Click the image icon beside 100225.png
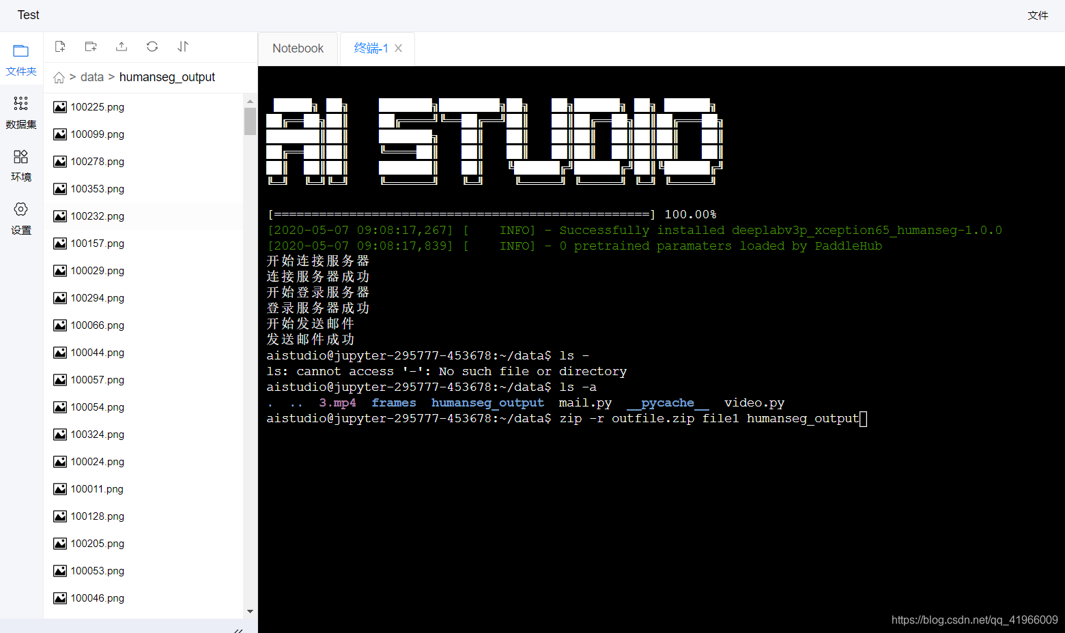Image resolution: width=1065 pixels, height=633 pixels. pyautogui.click(x=60, y=107)
